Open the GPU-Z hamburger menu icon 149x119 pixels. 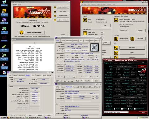coord(143,62)
